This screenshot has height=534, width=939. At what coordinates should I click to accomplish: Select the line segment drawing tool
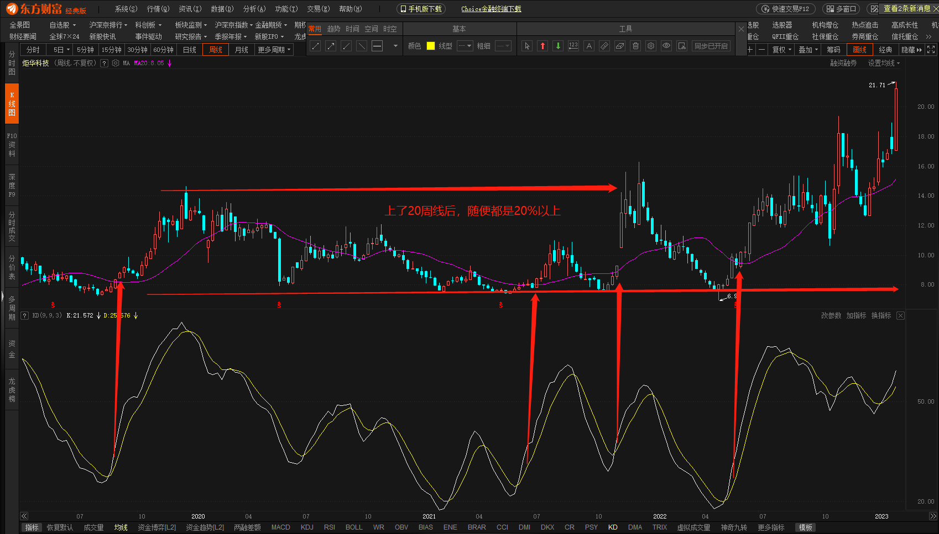point(315,46)
